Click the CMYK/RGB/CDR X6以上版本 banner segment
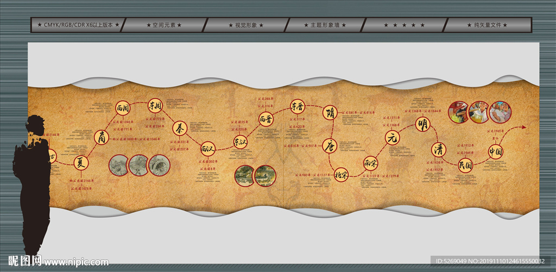This screenshot has height=272, width=556. [x=78, y=25]
